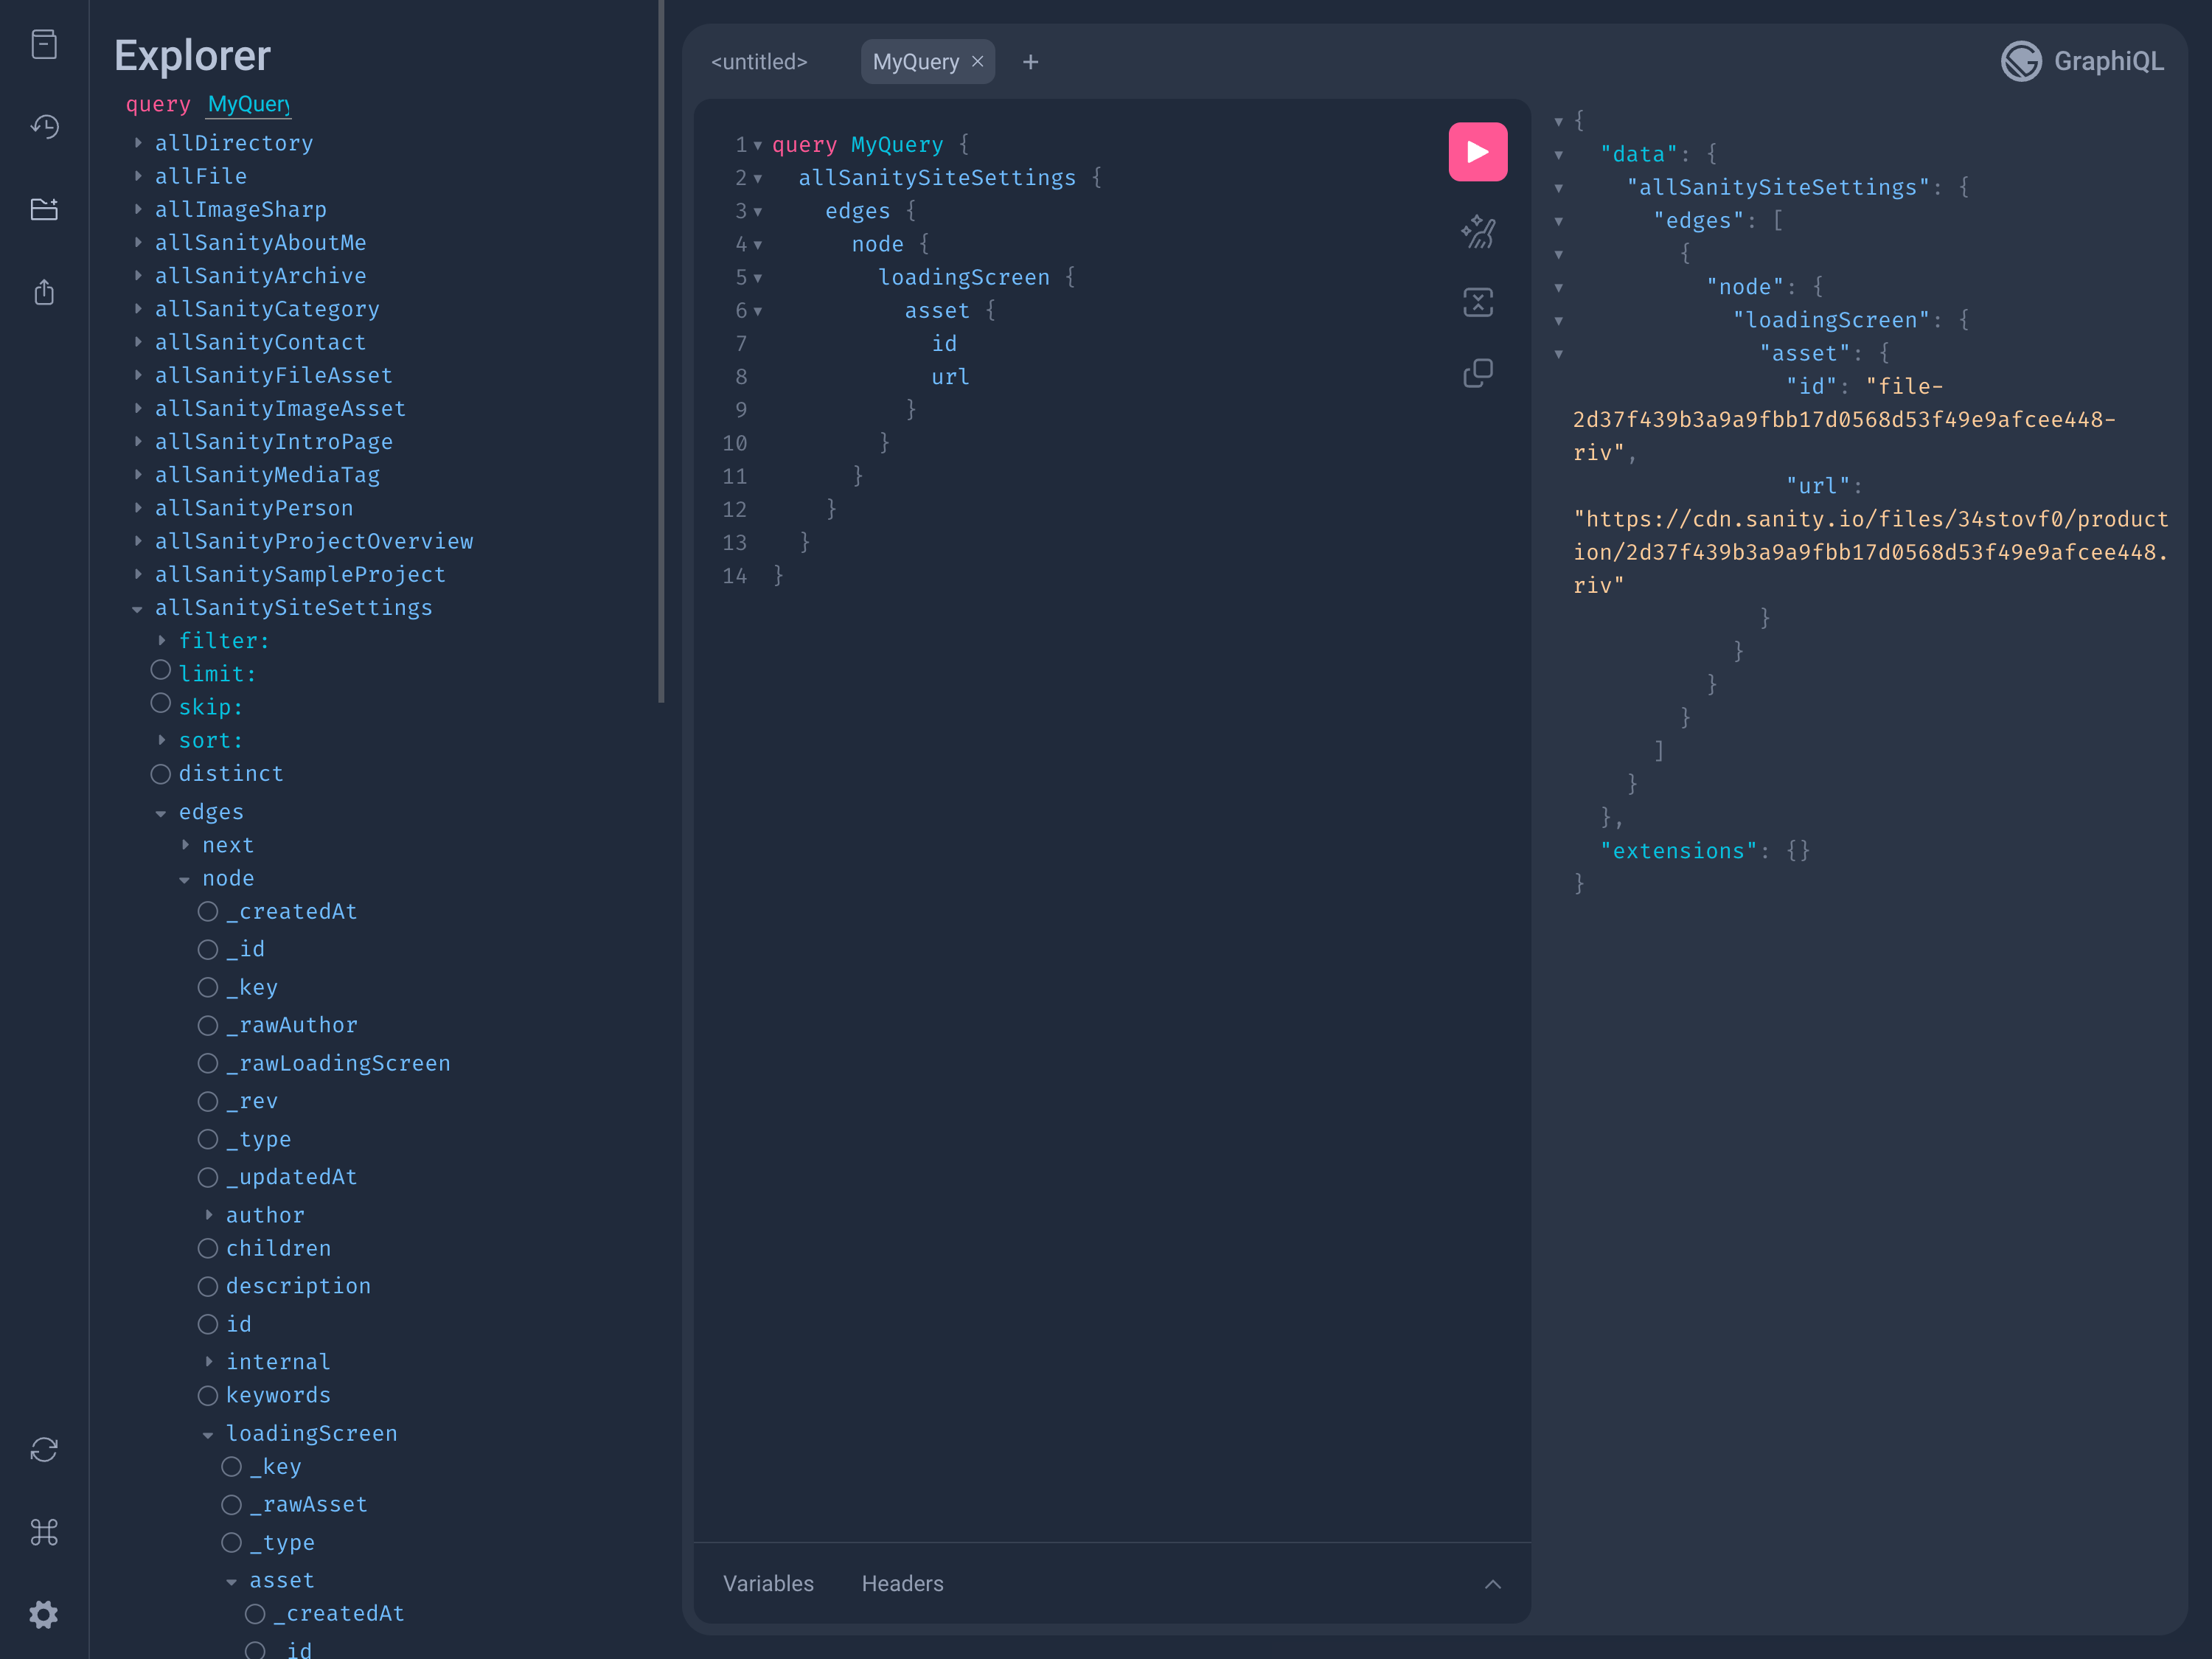Collapse the asset field in Explorer
The image size is (2212, 1659).
coord(232,1582)
